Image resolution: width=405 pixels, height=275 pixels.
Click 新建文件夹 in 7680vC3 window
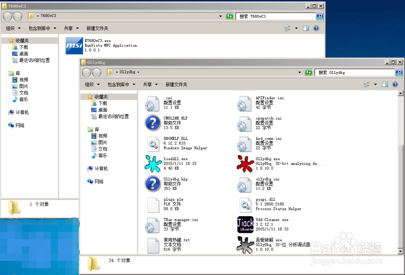97,28
